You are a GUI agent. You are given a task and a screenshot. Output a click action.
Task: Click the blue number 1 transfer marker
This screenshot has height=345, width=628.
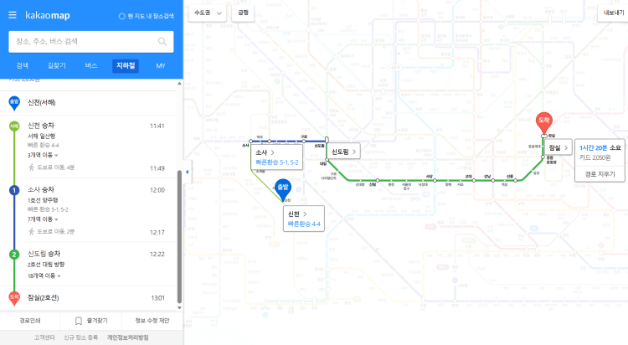[x=13, y=190]
